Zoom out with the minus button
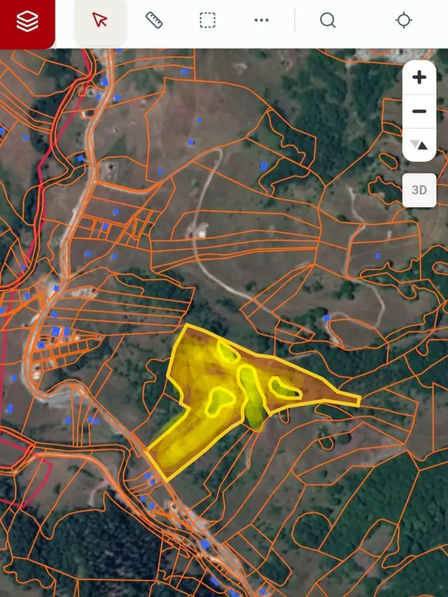Screen dimensions: 448x597 pos(419,111)
